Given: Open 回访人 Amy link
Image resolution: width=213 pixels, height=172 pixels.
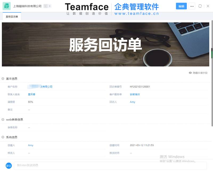Looking at the screenshot, I should pyautogui.click(x=132, y=102).
